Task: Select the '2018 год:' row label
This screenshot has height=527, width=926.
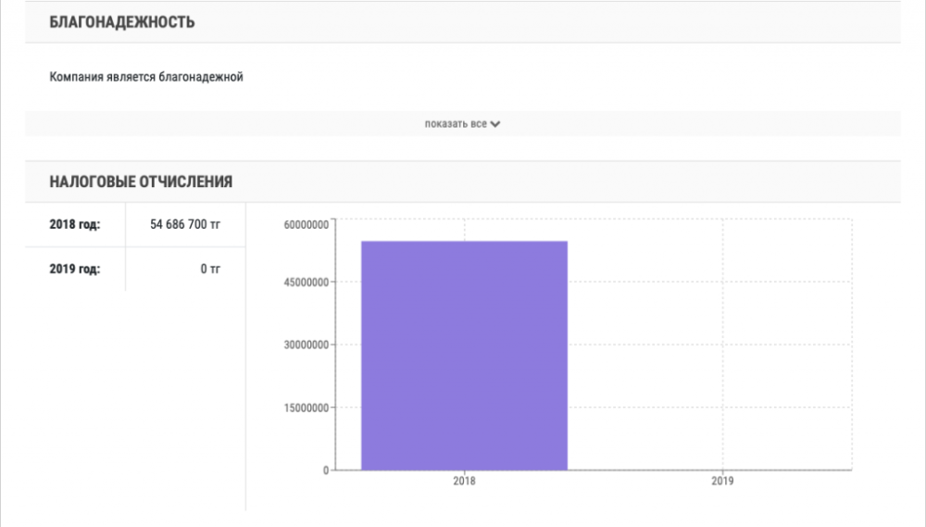Action: tap(74, 224)
